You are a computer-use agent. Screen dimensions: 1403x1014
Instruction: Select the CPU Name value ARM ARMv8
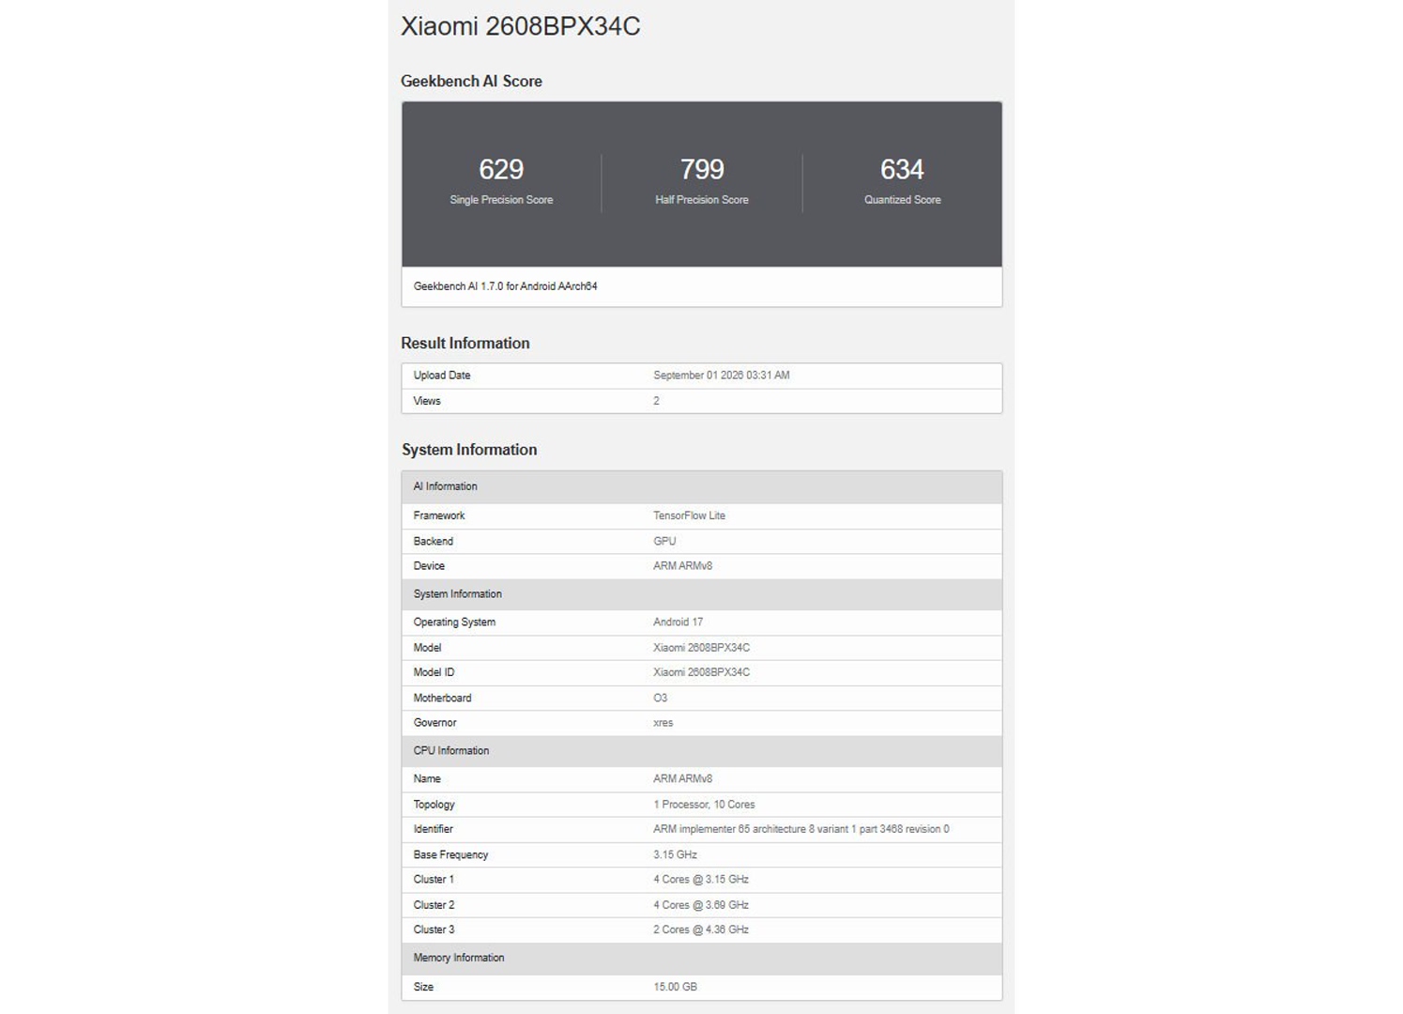683,779
